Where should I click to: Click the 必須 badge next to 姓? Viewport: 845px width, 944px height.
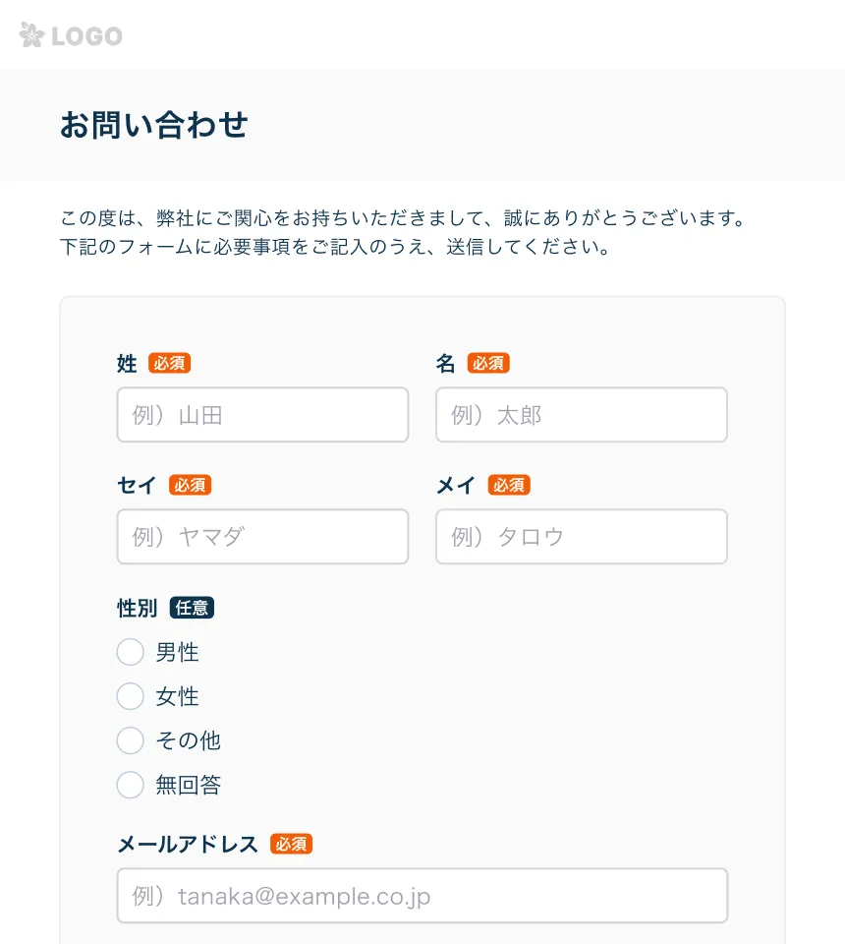pos(170,363)
